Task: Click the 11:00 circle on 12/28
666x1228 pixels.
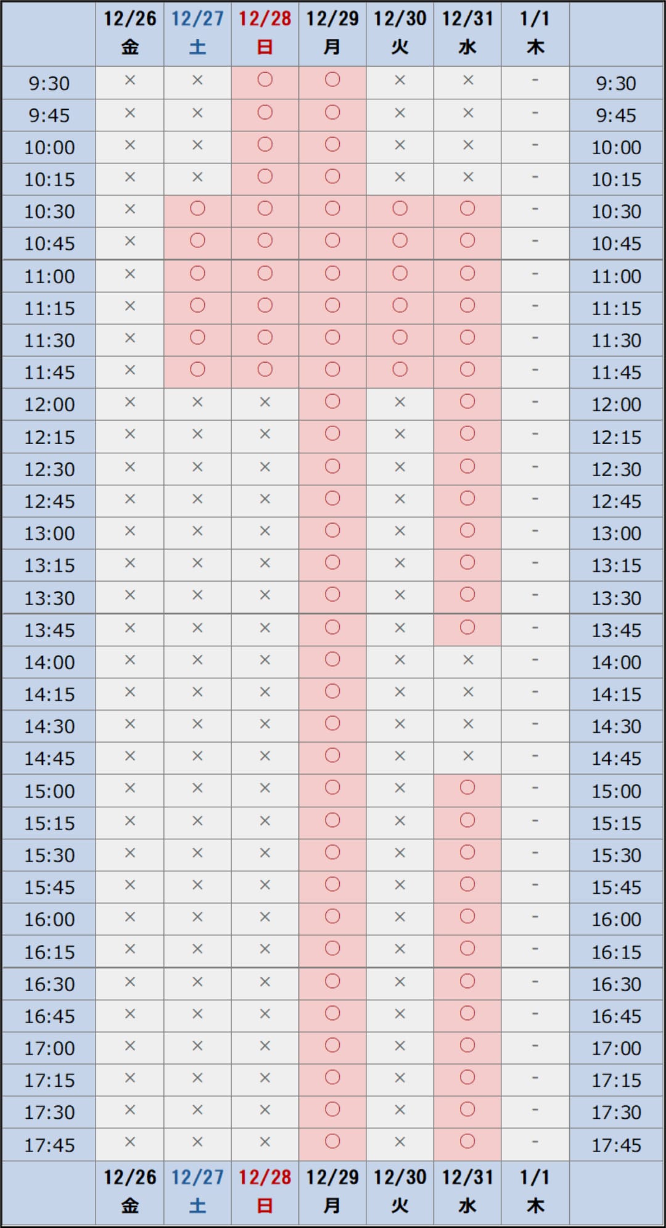Action: 265,273
